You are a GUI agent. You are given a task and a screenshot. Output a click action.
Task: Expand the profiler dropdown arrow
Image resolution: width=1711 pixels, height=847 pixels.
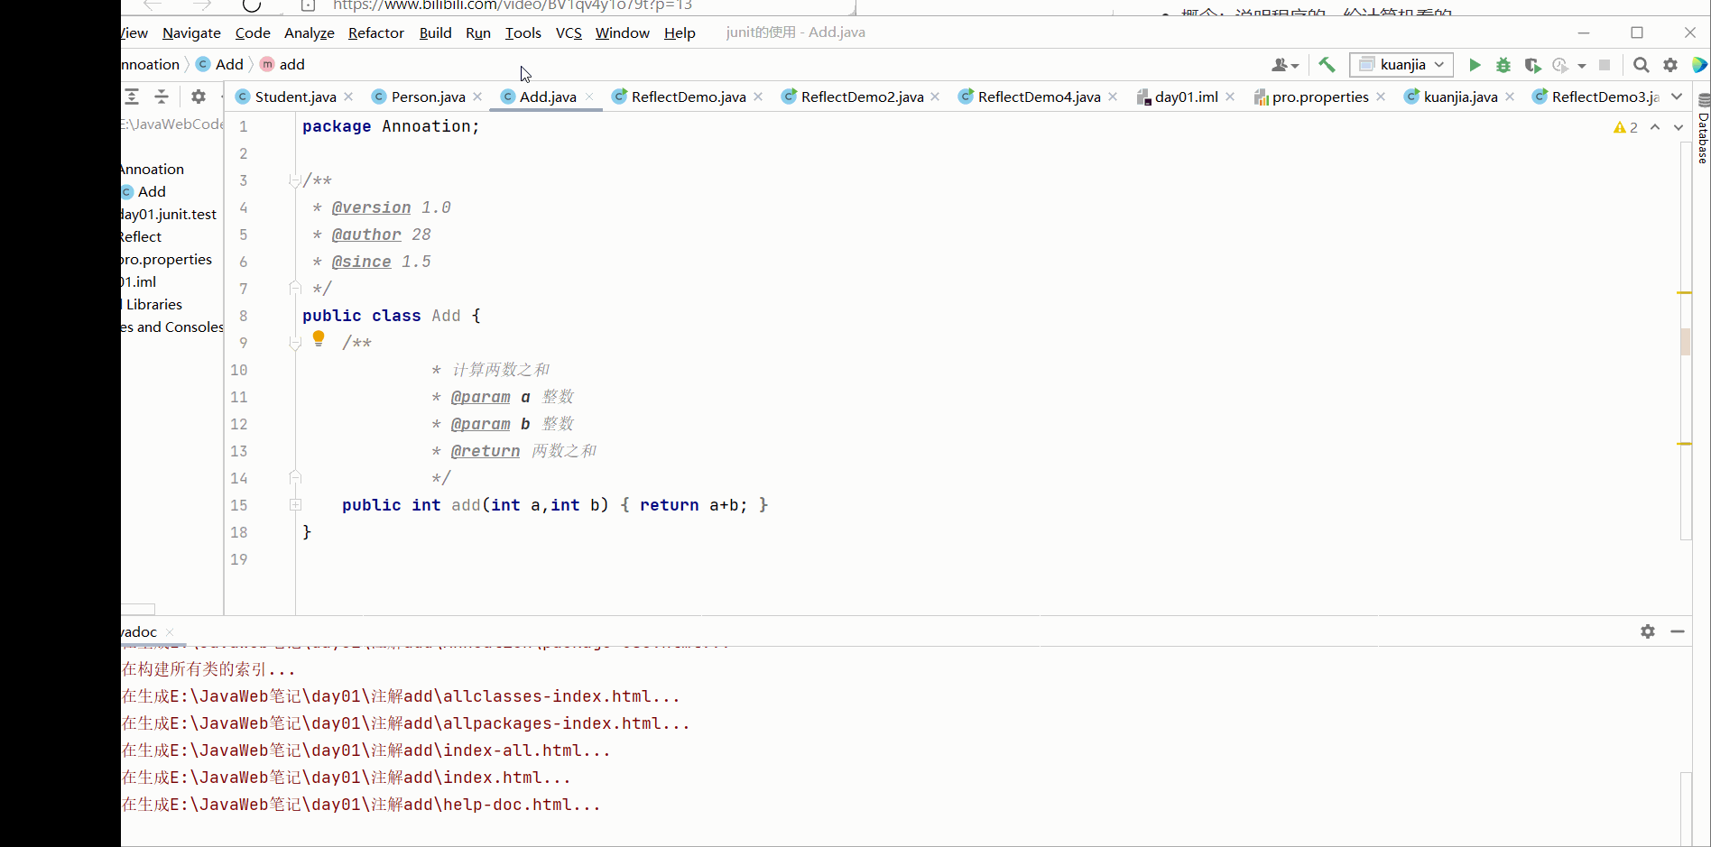point(1582,66)
